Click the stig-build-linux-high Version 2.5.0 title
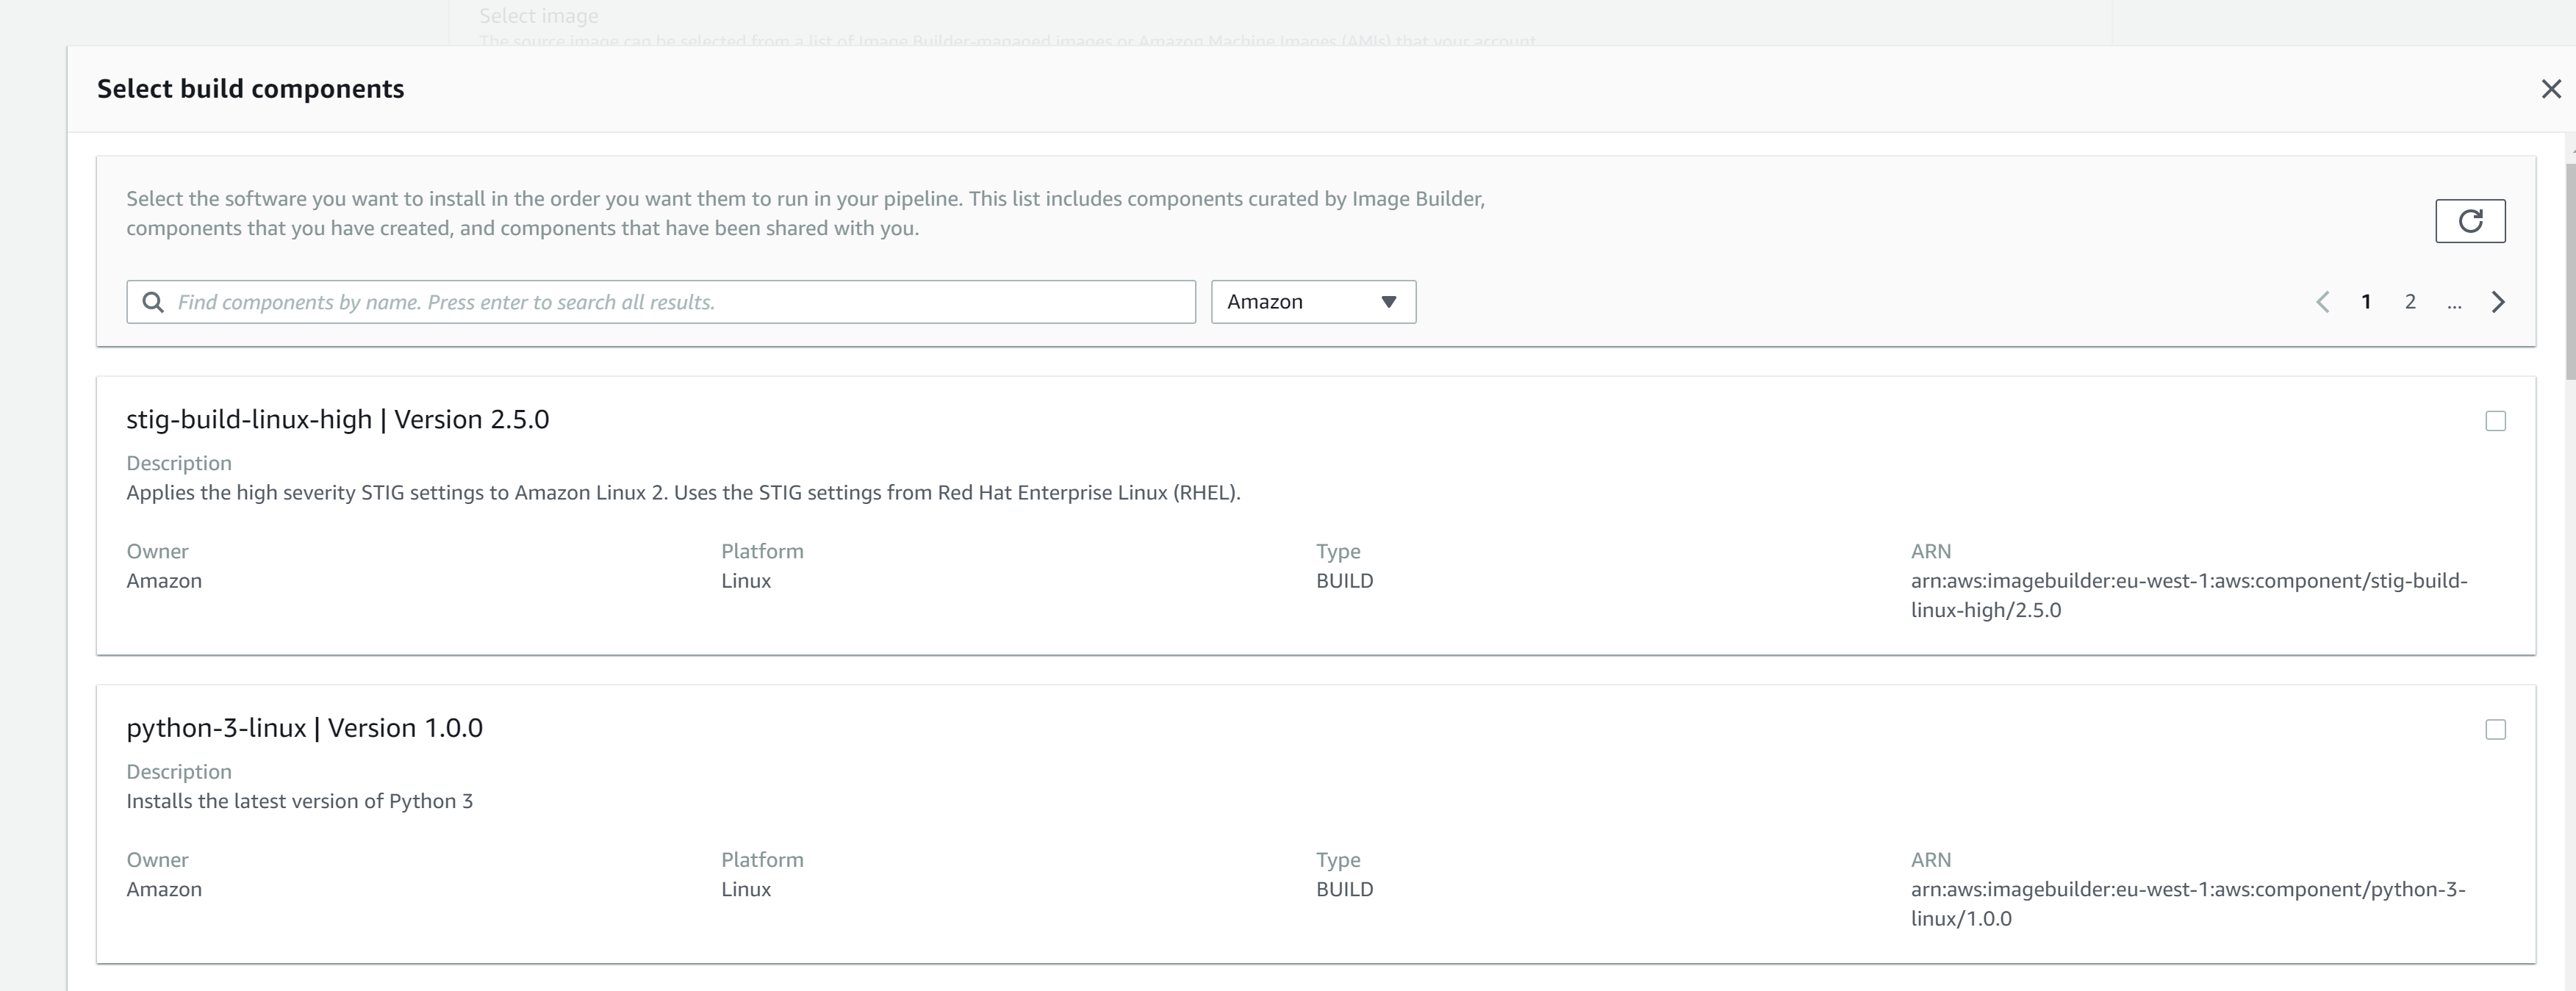 click(x=338, y=419)
